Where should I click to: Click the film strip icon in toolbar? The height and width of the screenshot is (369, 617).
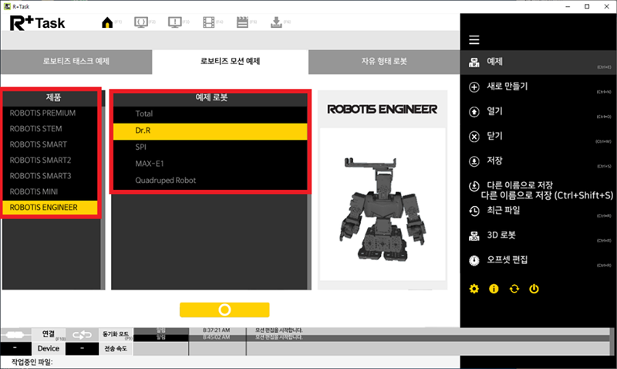pos(209,22)
